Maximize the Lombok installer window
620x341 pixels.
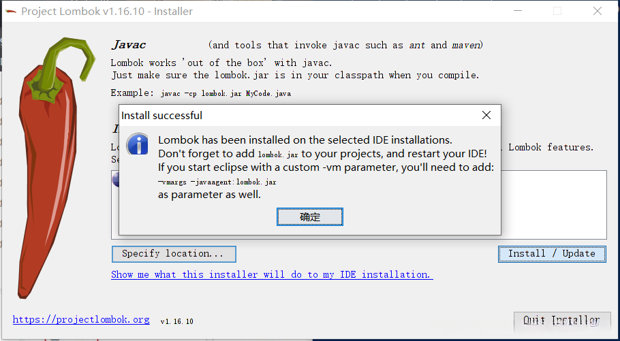pyautogui.click(x=557, y=11)
